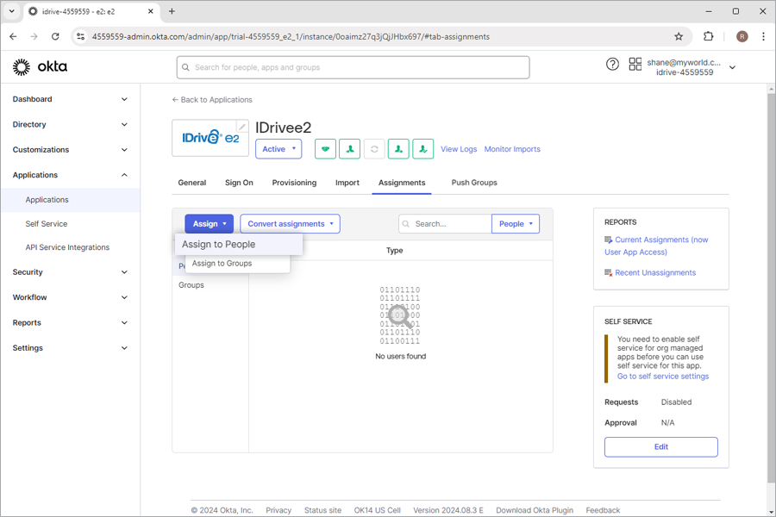Open the People filter dropdown
Viewport: 776px width, 517px height.
click(x=516, y=224)
